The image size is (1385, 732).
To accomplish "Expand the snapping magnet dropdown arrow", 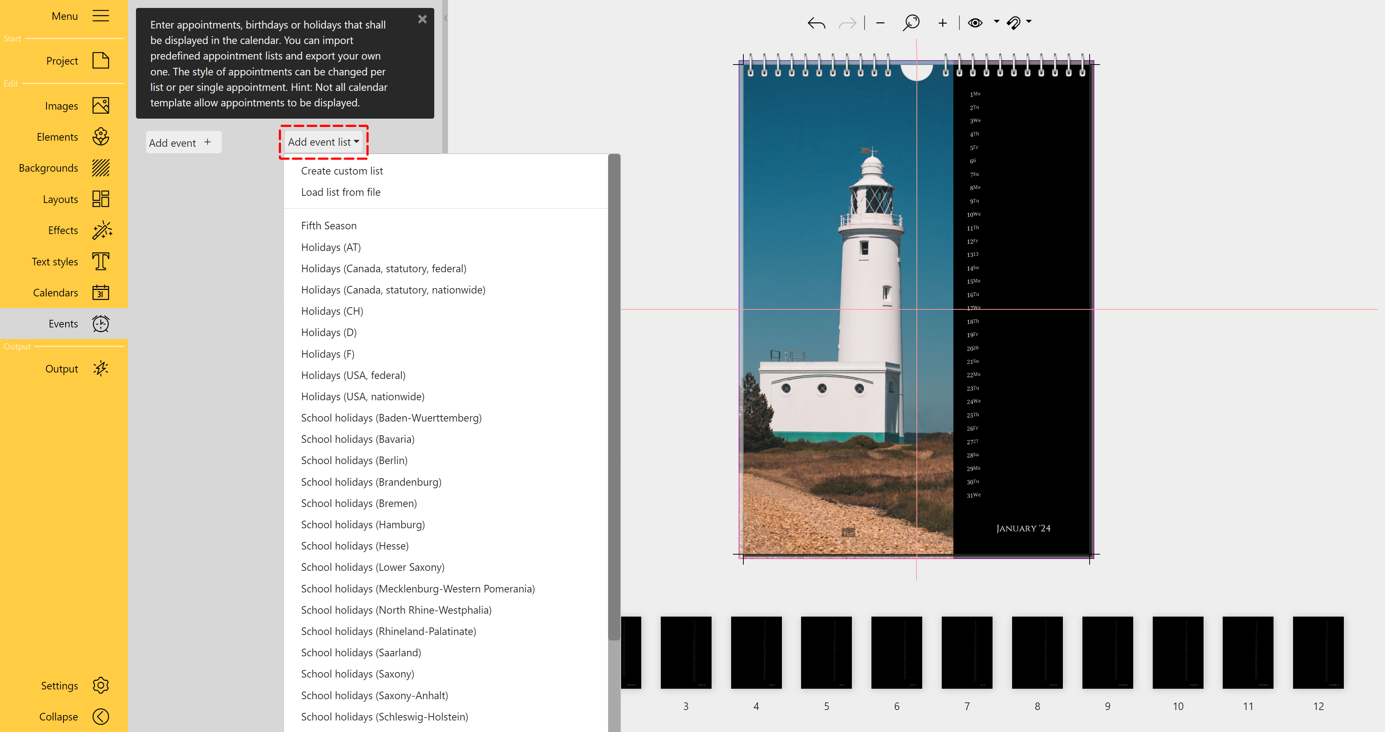I will click(x=1029, y=22).
